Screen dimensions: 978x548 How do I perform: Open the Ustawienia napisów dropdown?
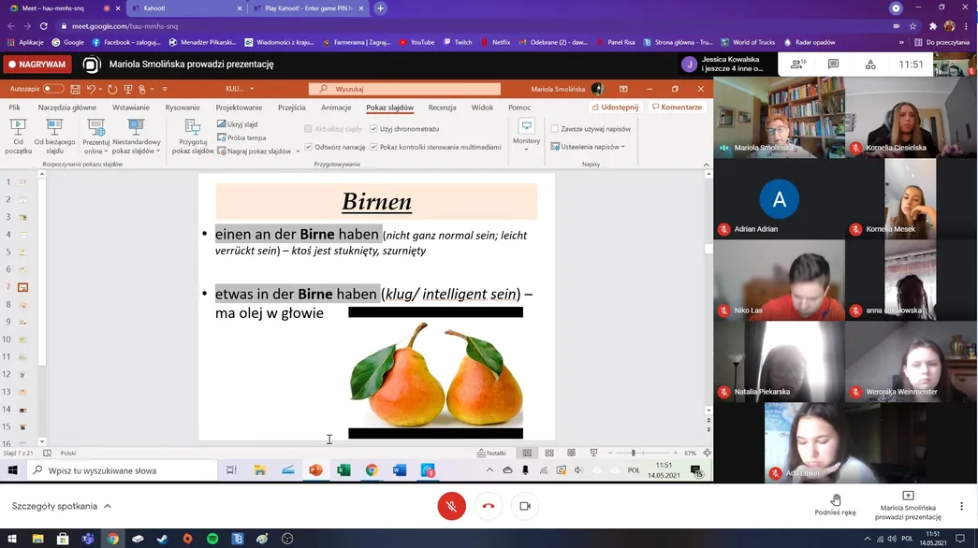588,147
